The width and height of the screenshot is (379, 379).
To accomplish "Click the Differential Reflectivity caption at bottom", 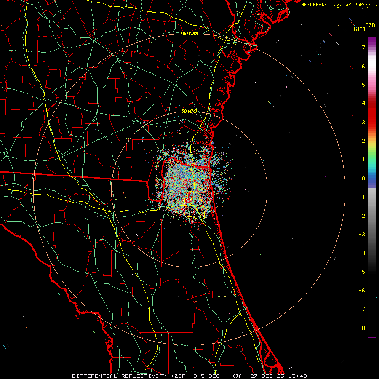I will point(189,376).
